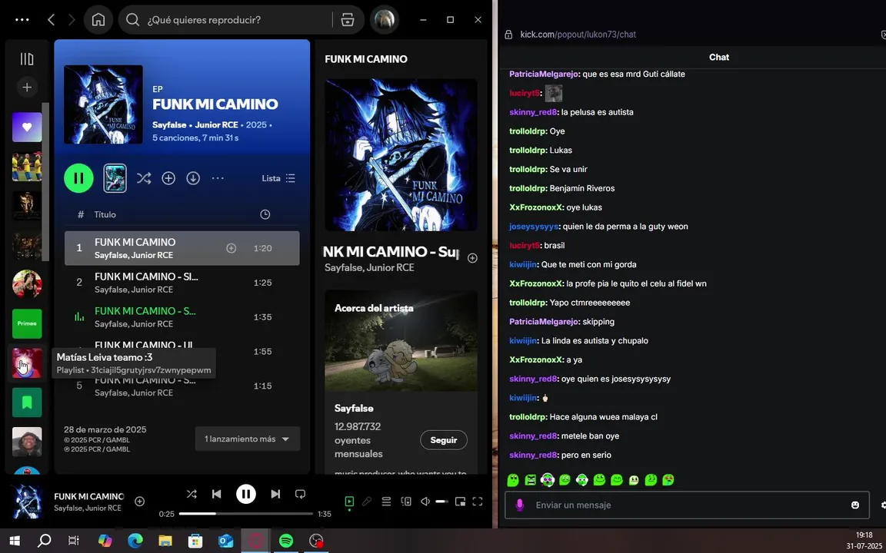This screenshot has height=553, width=886.
Task: Adjust the volume slider
Action: (x=442, y=501)
